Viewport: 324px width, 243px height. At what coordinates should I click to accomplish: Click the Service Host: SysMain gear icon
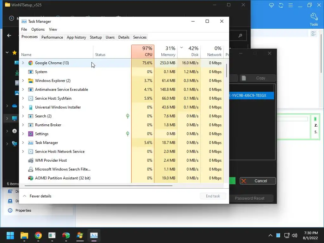(31, 99)
